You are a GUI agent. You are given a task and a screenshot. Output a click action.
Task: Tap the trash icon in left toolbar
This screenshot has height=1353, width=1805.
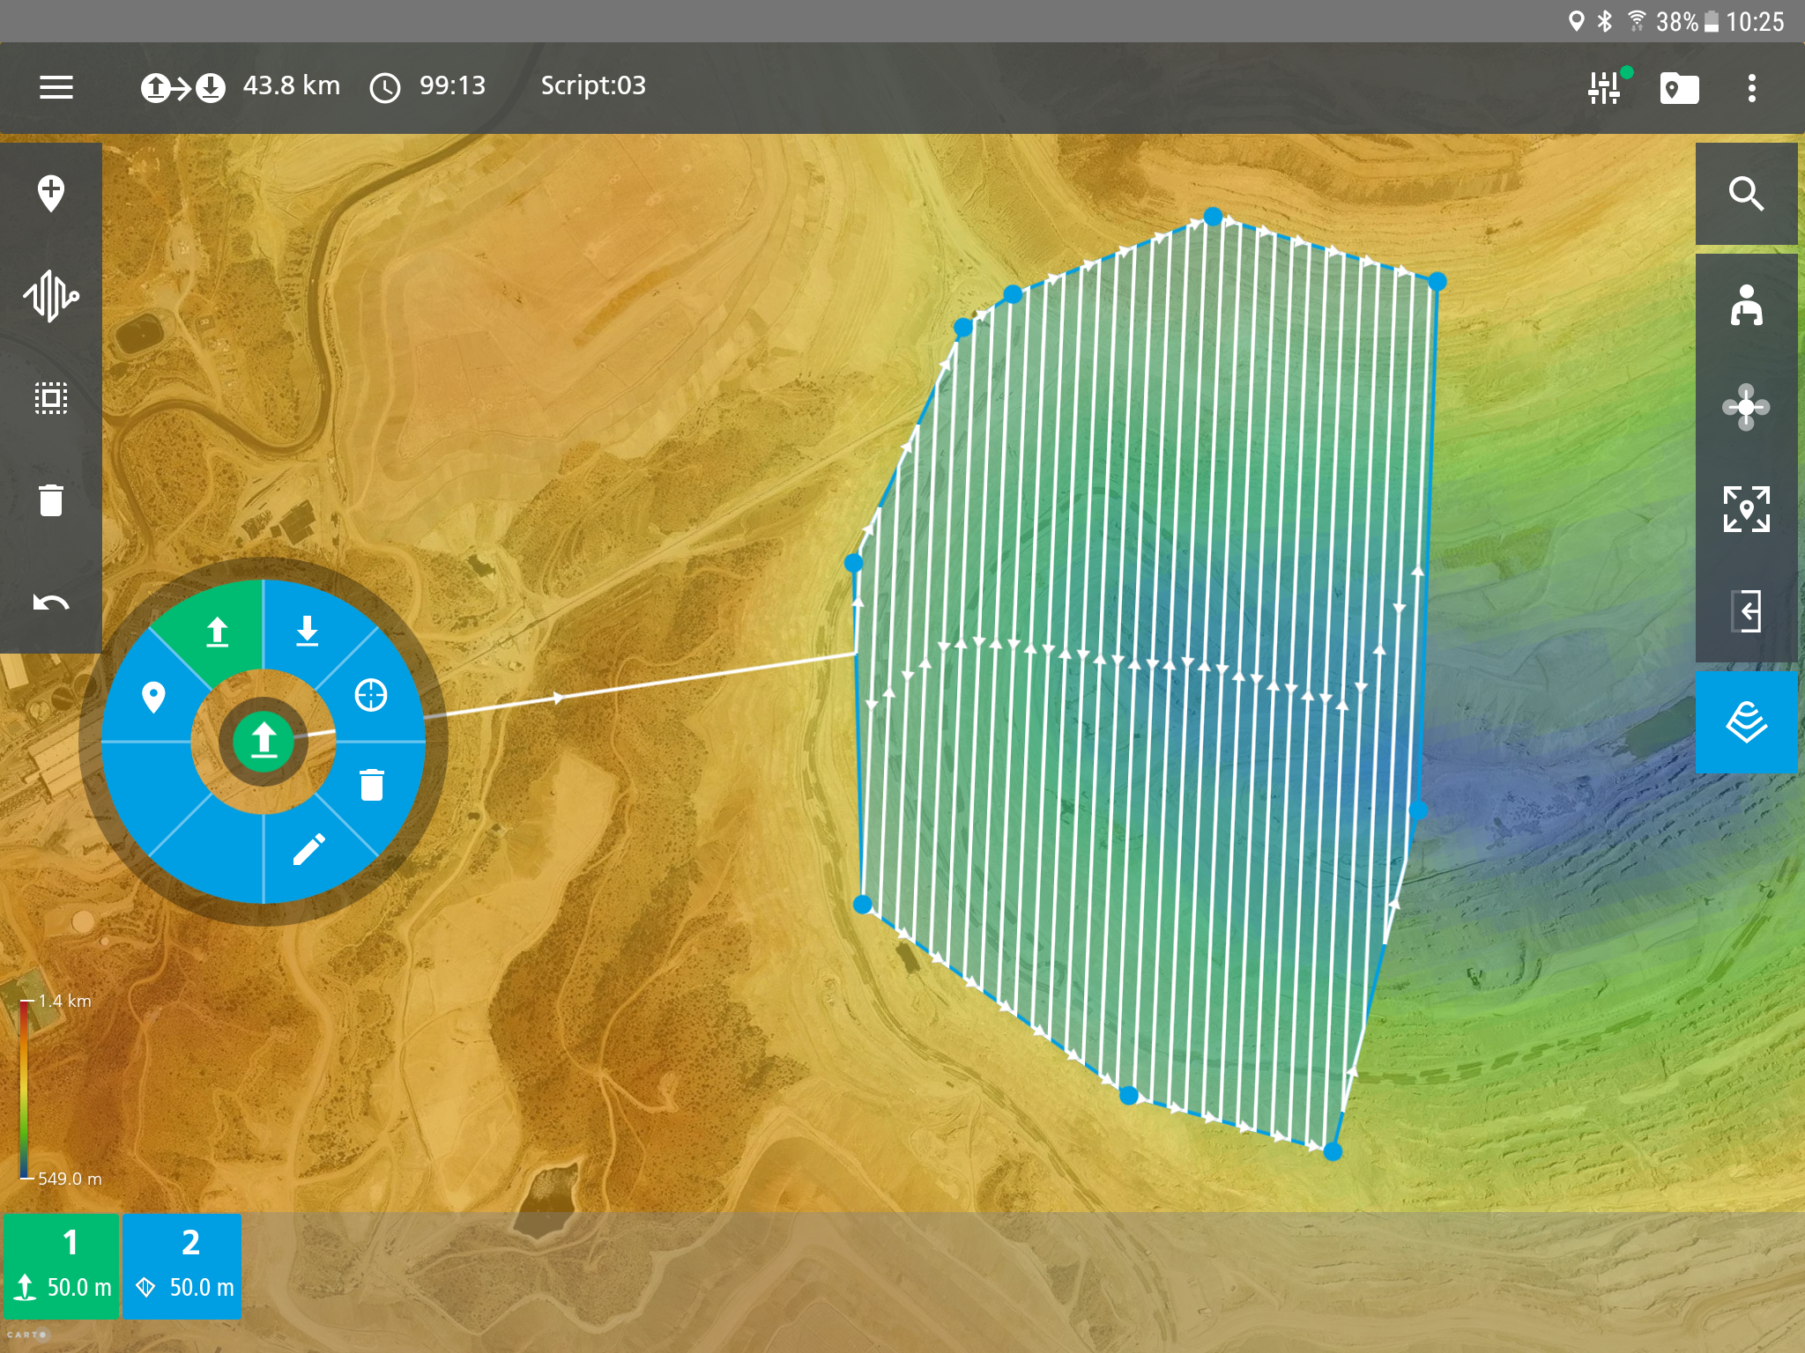tap(51, 500)
